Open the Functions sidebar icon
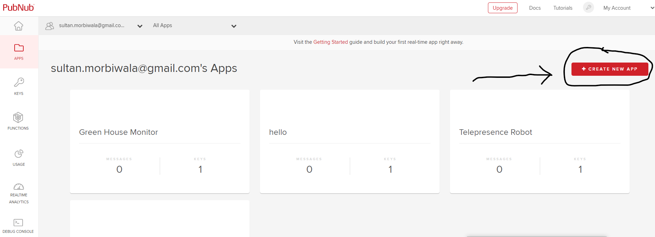655x237 pixels. coord(18,117)
